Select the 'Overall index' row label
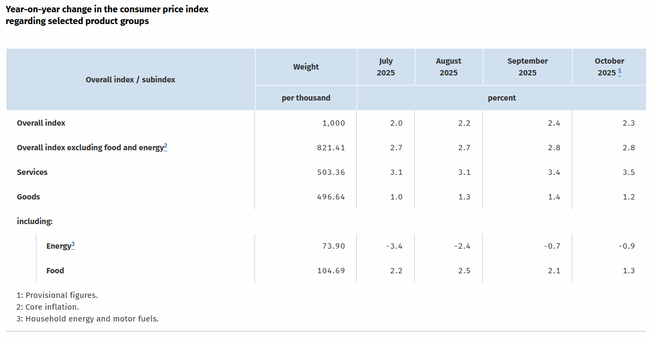Image resolution: width=652 pixels, height=338 pixels. click(x=41, y=123)
